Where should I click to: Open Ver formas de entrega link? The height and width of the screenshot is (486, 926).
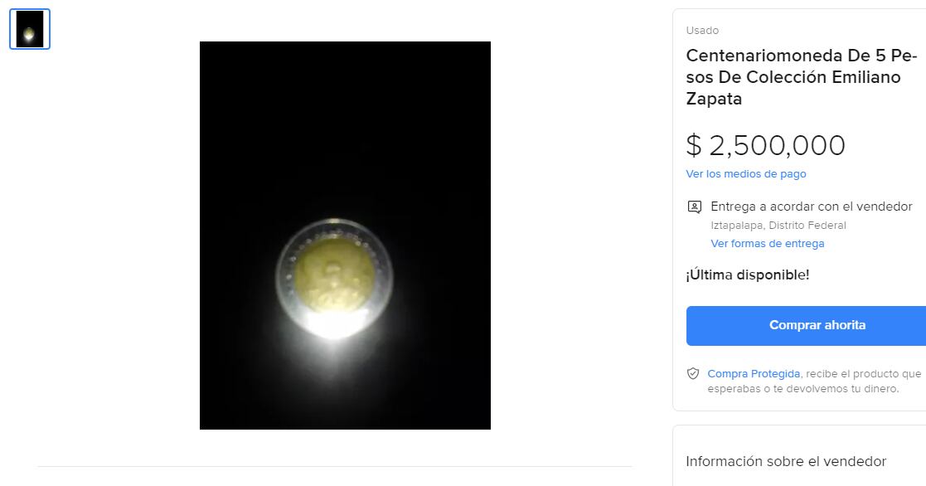click(x=767, y=244)
